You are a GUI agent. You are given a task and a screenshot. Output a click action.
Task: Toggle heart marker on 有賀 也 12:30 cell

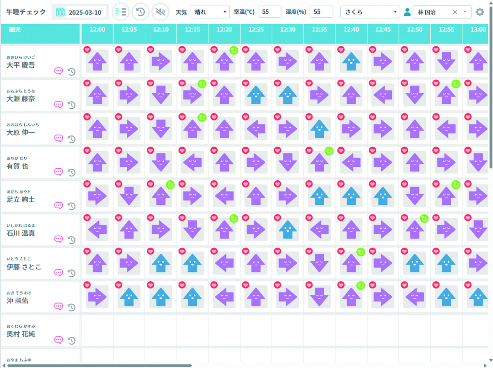pyautogui.click(x=277, y=150)
